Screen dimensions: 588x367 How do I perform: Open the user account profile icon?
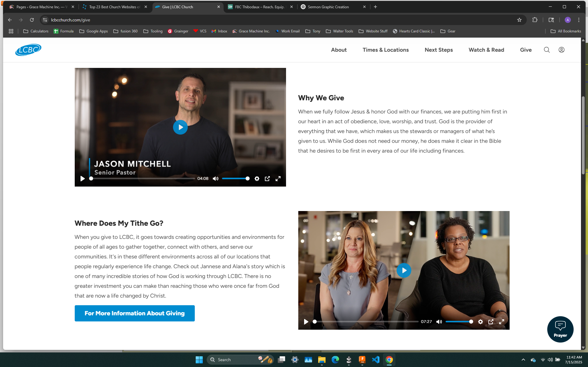pos(561,50)
